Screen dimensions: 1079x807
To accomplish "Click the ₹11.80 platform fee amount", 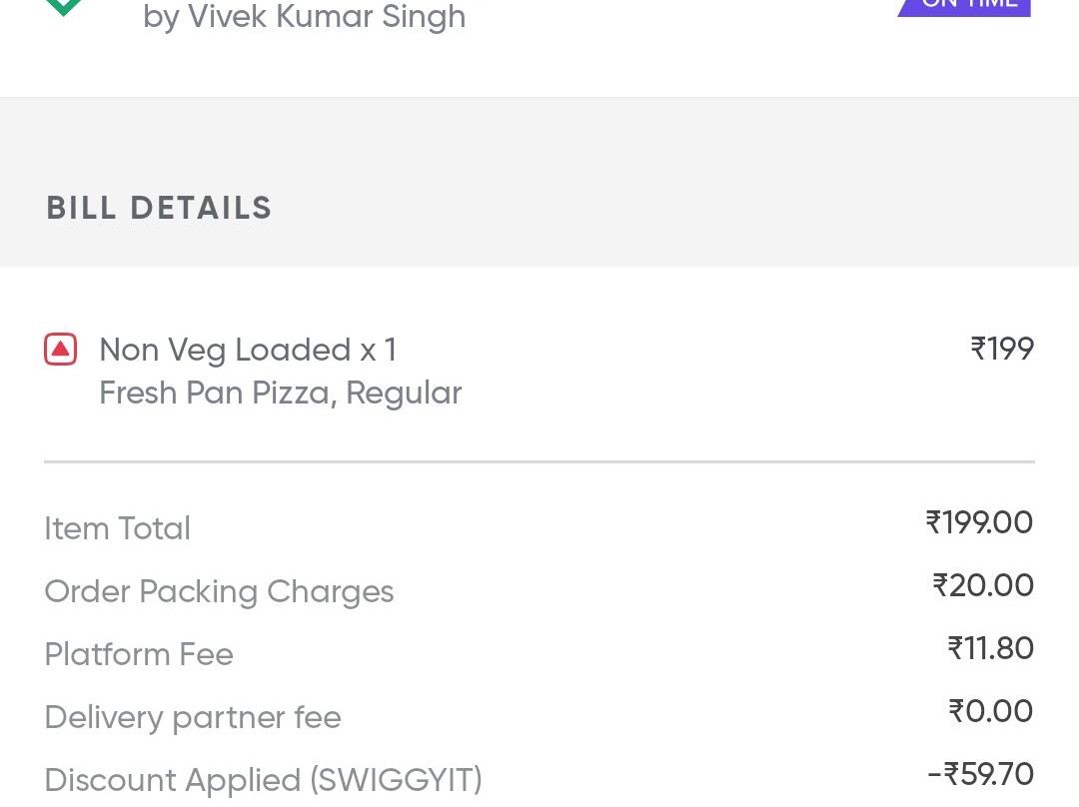I will point(990,648).
